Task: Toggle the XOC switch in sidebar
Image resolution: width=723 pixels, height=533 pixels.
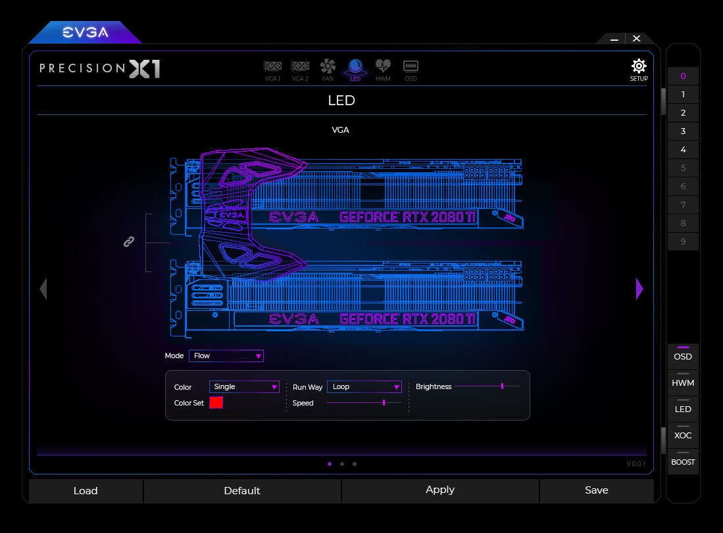Action: (683, 434)
